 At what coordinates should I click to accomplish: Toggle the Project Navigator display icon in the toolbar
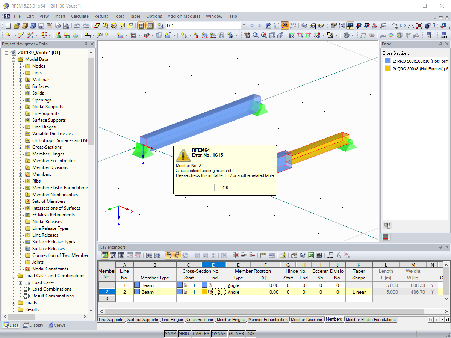coord(141,26)
